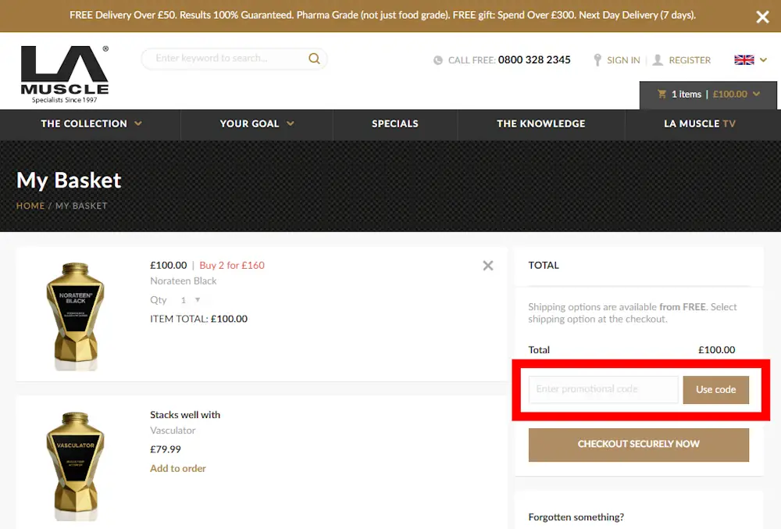The image size is (781, 529).
Task: Remove Norateen Black from basket
Action: [488, 266]
